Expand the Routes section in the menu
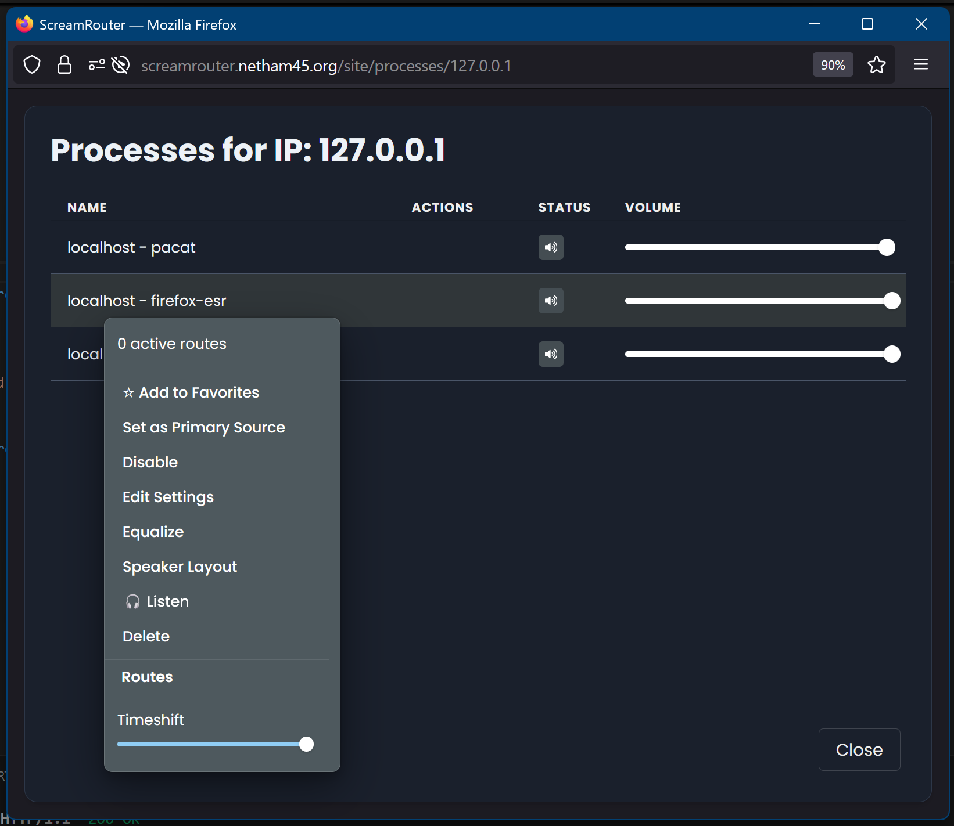Screen dimensions: 954x826 pyautogui.click(x=148, y=677)
